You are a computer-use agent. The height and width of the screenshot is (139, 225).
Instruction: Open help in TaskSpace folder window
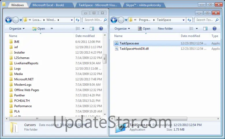(x=214, y=29)
